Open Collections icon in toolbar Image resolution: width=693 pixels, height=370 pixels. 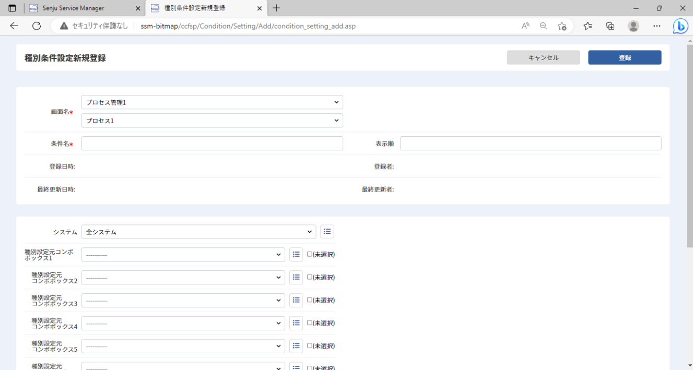610,26
